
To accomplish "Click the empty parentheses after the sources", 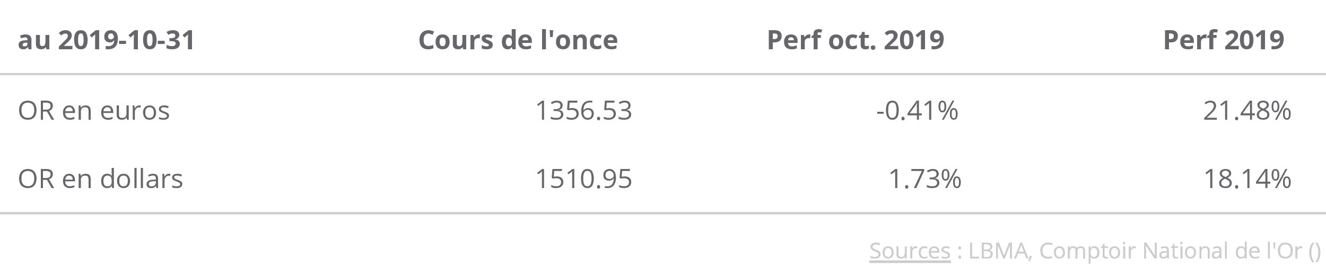I will (x=1314, y=252).
